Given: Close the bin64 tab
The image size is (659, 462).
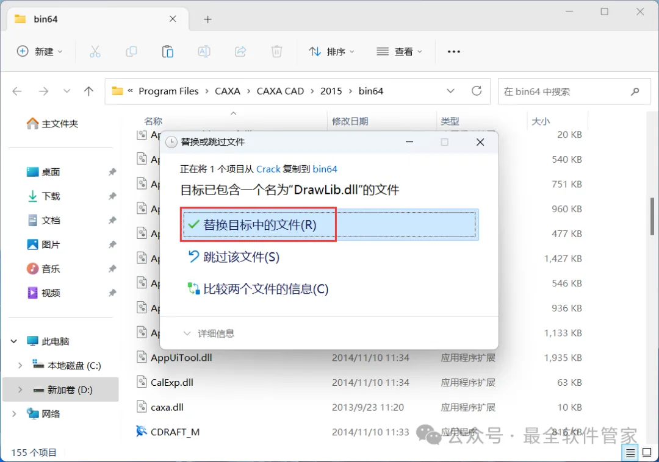Looking at the screenshot, I should pos(173,19).
